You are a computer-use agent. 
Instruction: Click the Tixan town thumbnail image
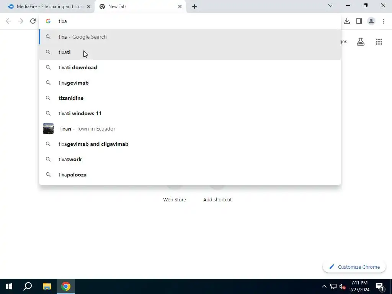[48, 129]
